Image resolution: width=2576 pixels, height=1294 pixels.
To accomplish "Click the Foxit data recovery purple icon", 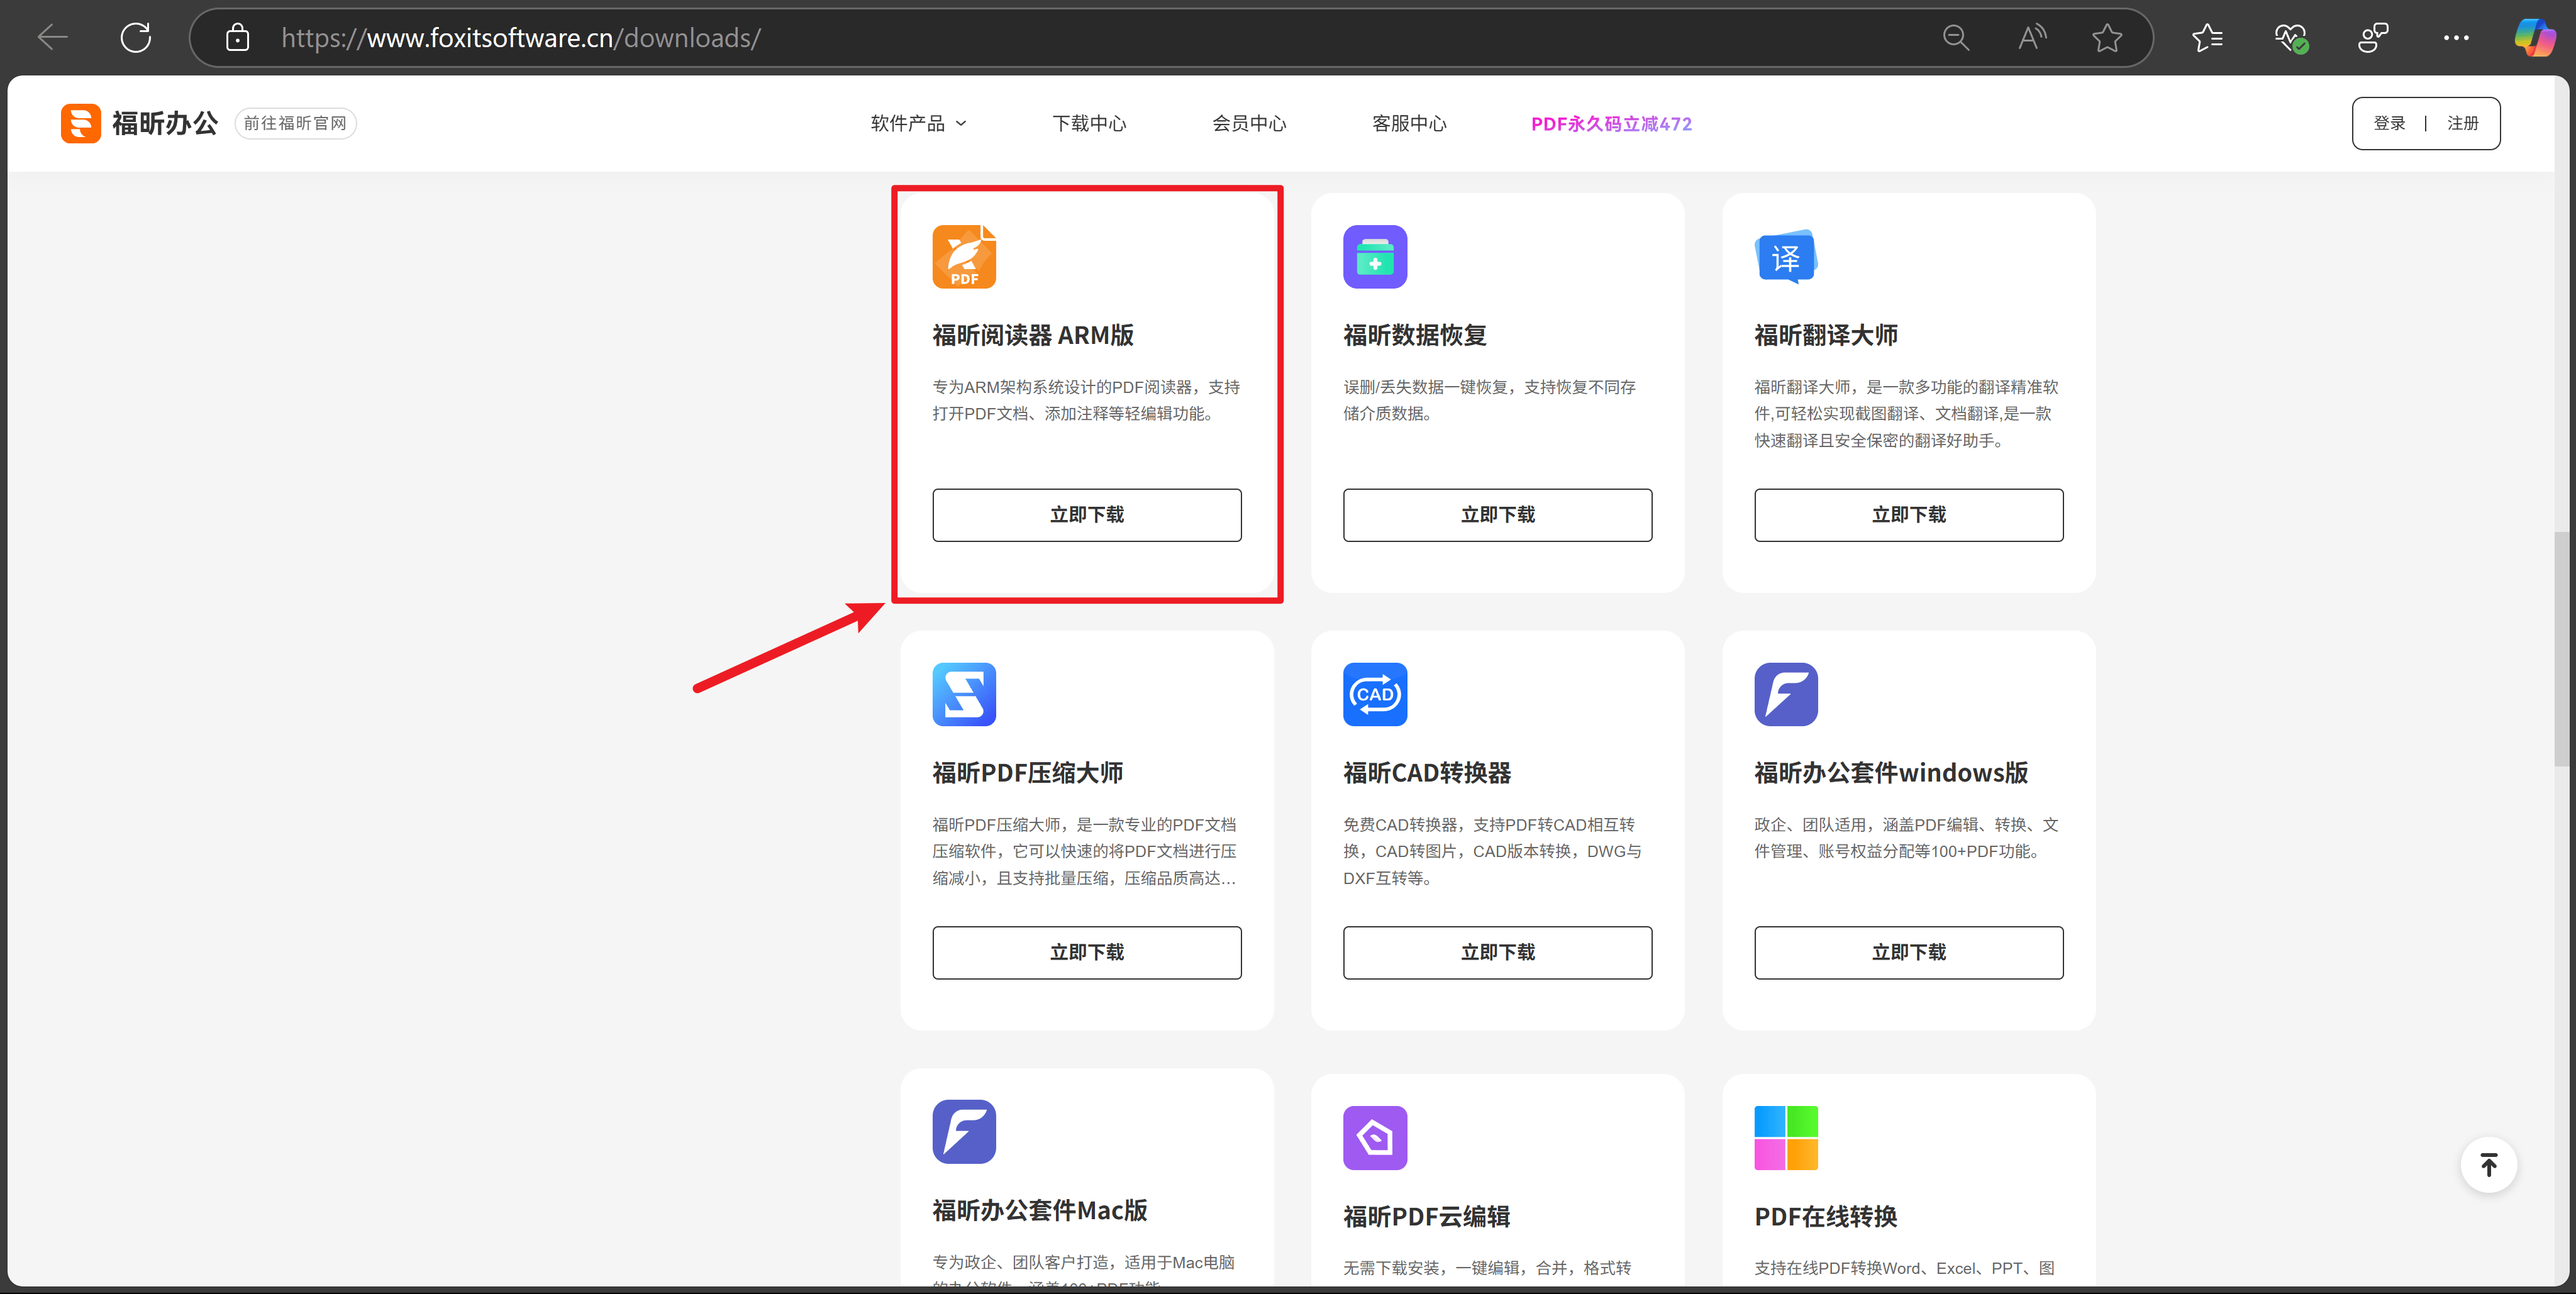I will click(x=1374, y=257).
